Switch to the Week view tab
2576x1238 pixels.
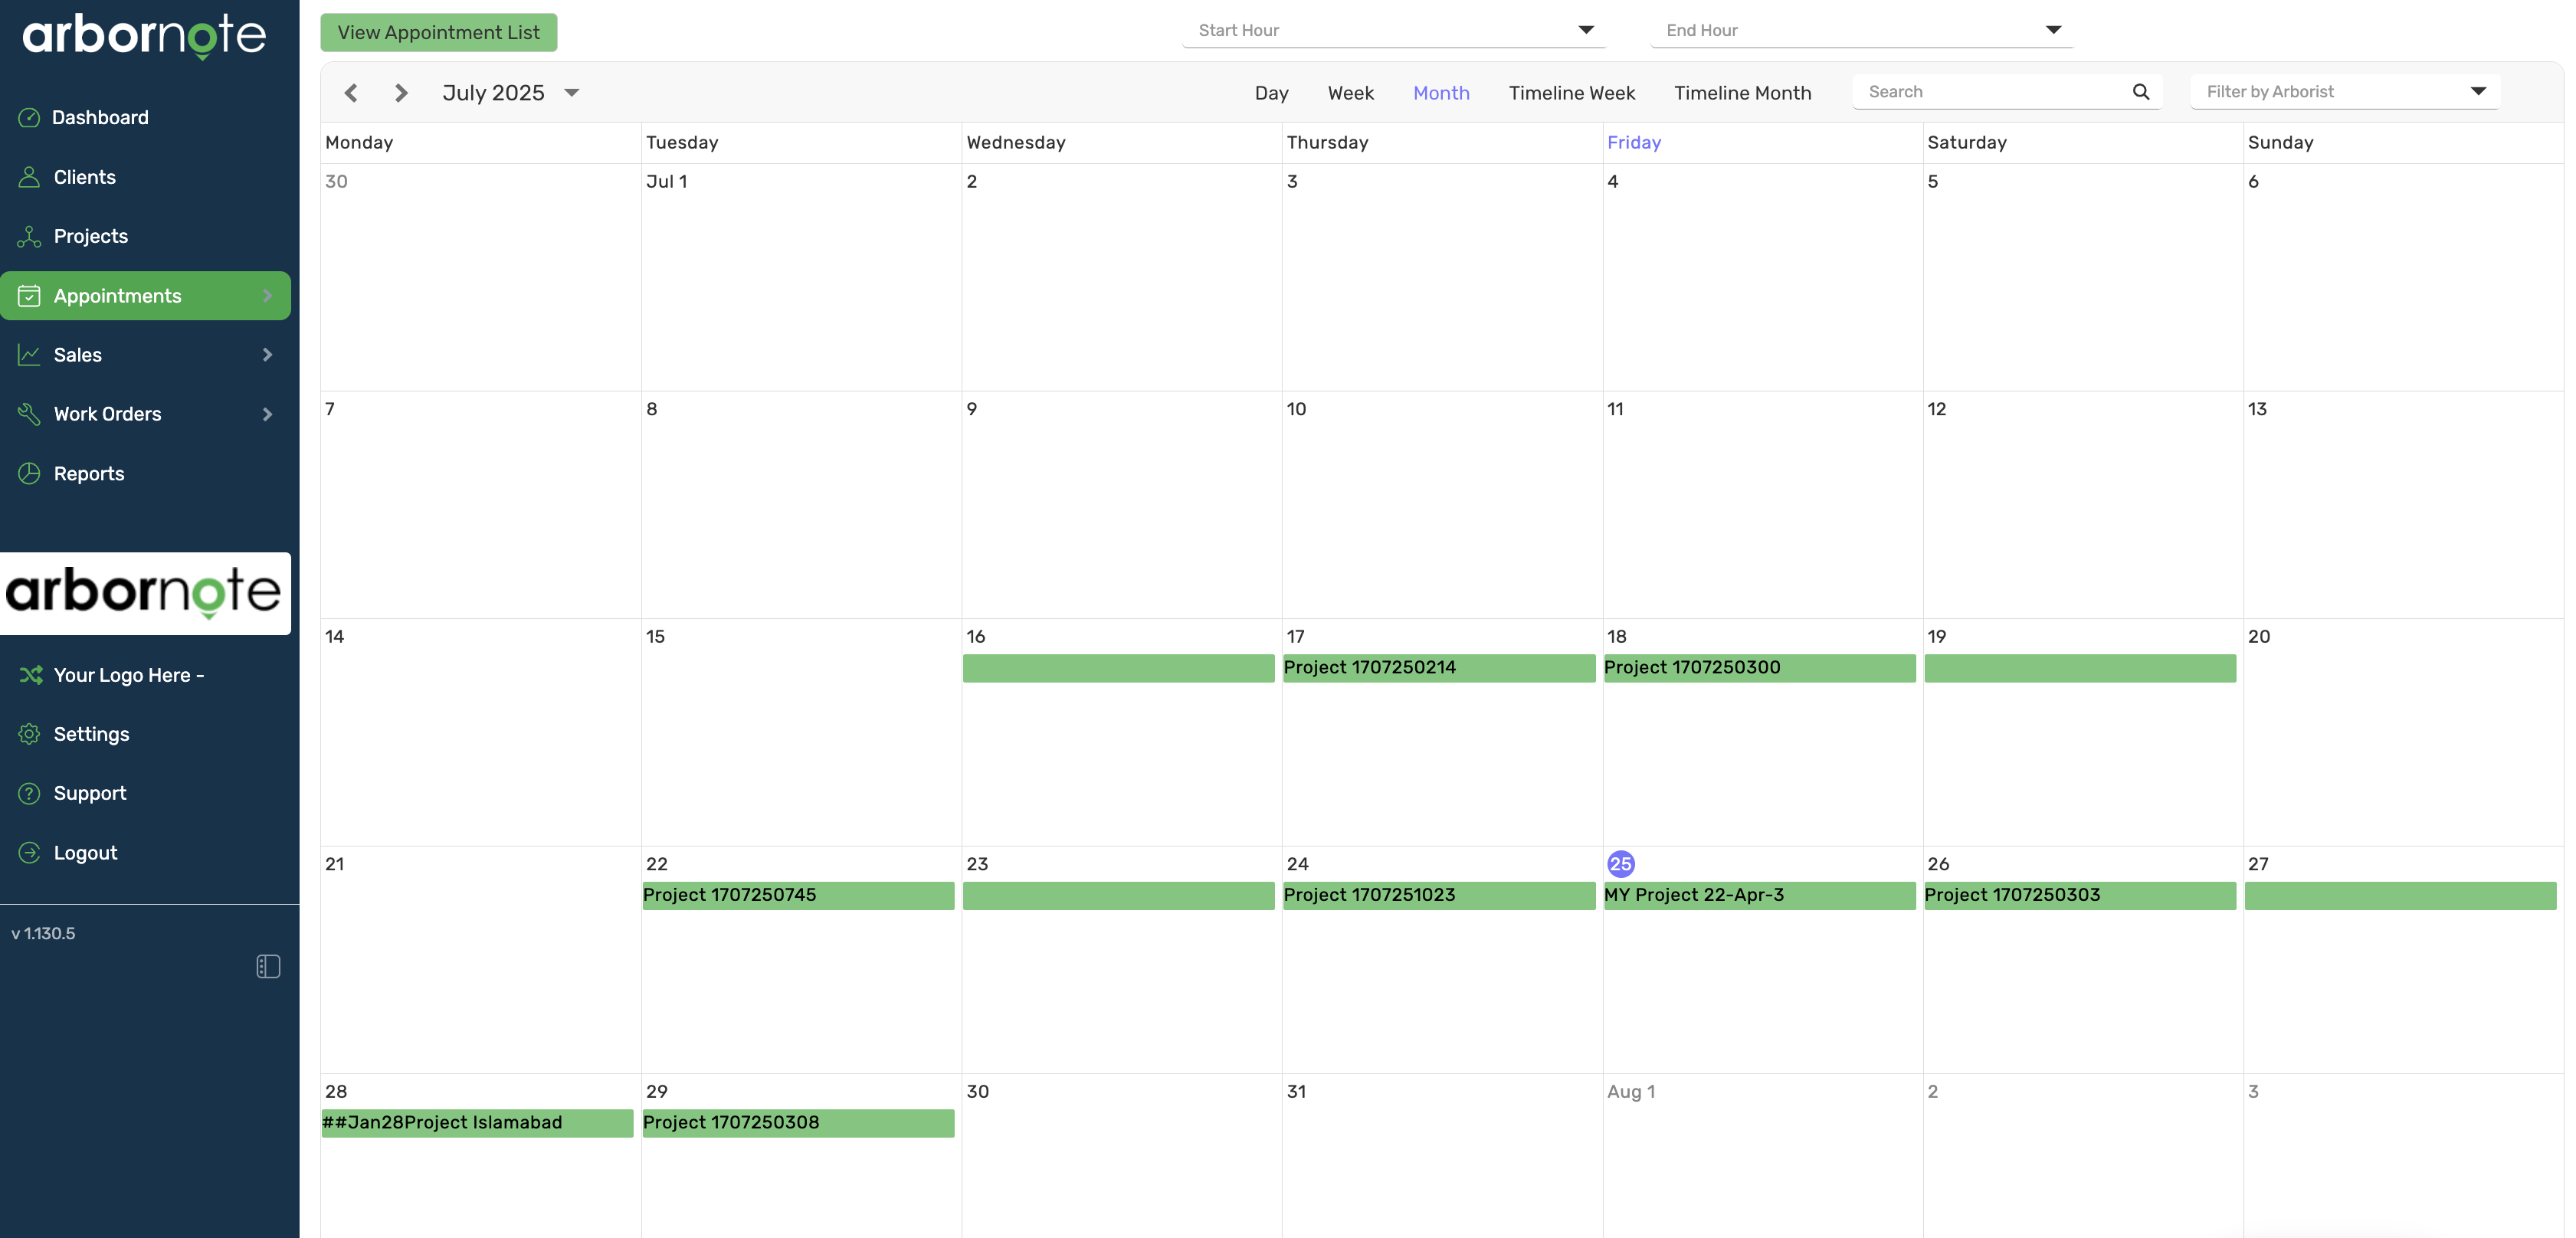1350,92
